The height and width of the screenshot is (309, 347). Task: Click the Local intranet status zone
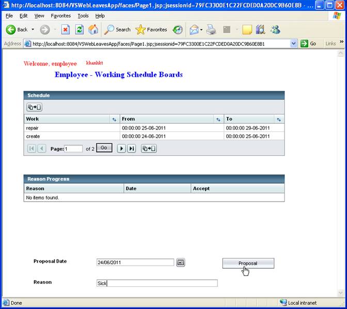coord(298,303)
